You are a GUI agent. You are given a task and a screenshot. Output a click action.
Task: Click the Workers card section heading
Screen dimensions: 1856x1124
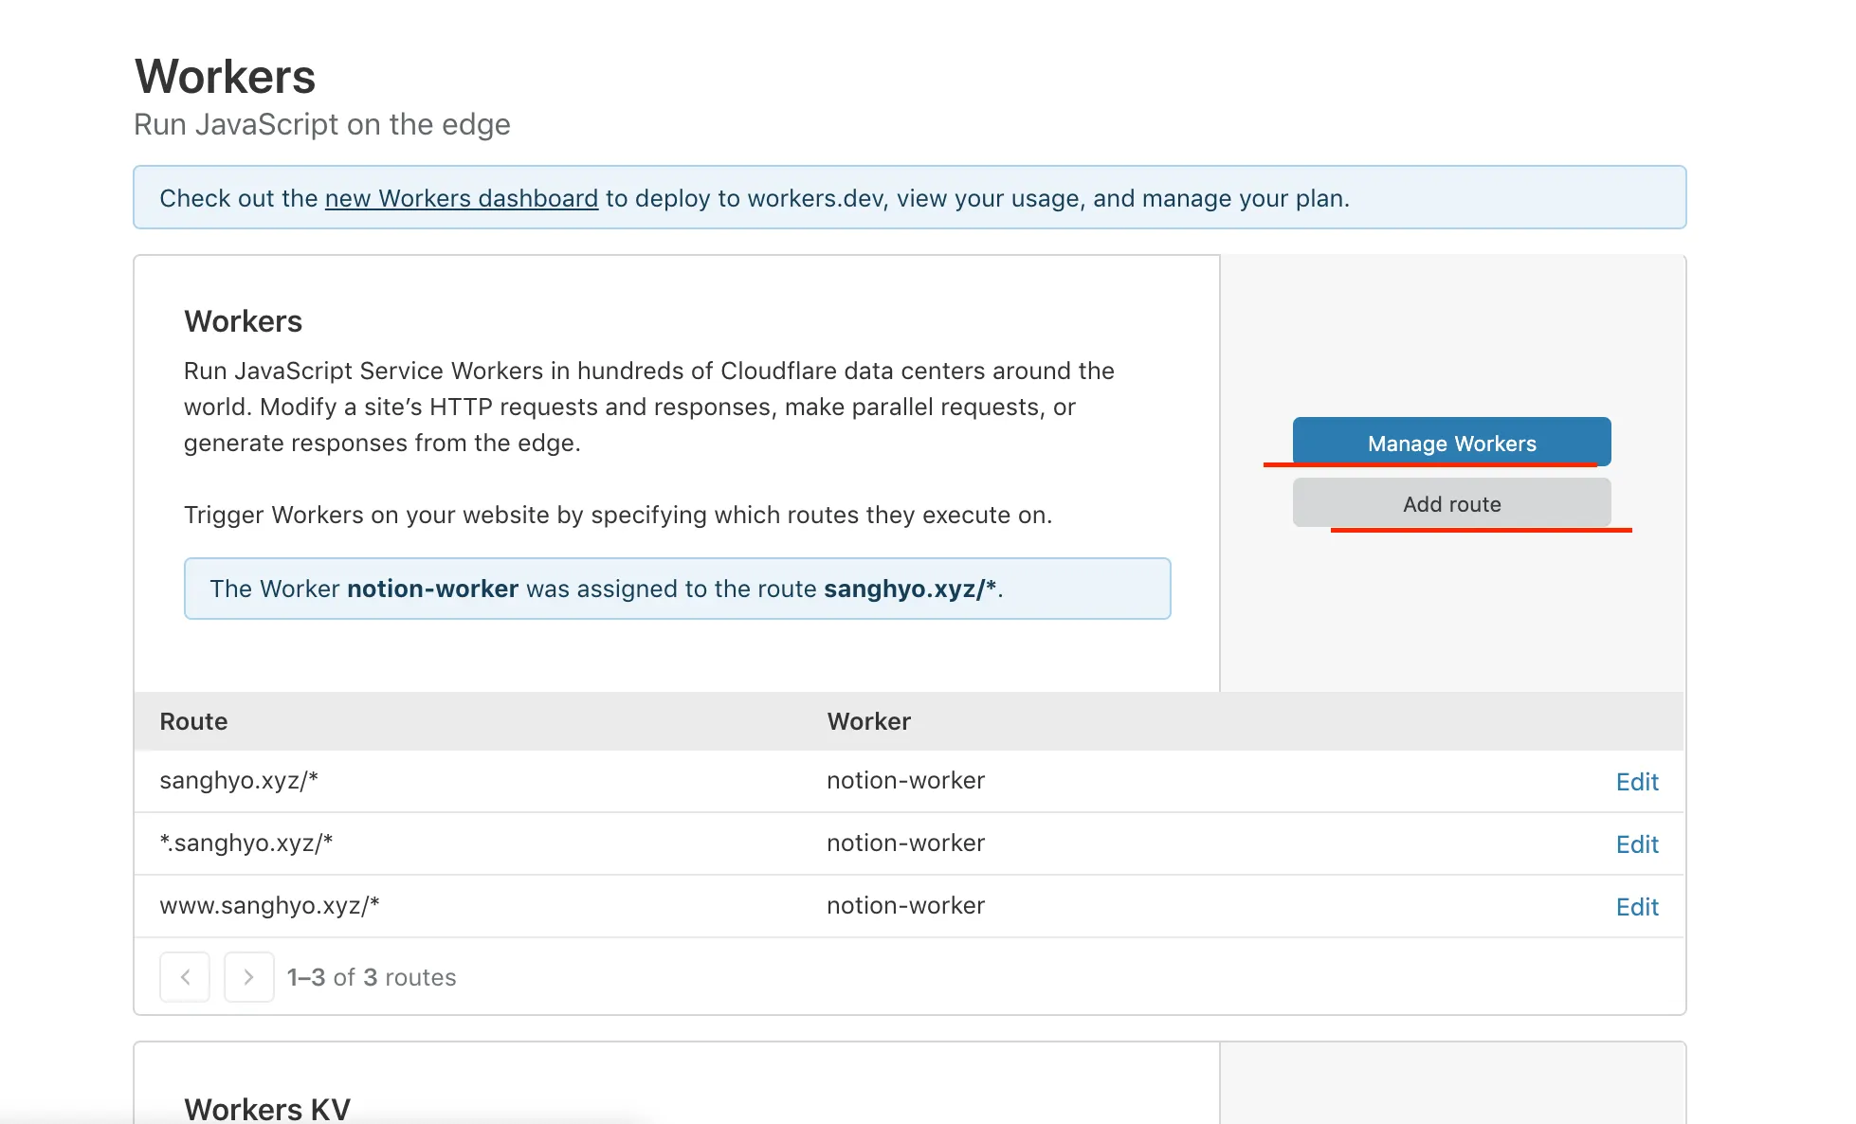(243, 321)
